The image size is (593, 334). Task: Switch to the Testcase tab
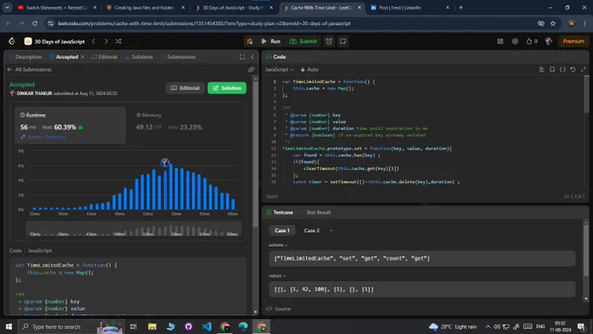pyautogui.click(x=280, y=213)
